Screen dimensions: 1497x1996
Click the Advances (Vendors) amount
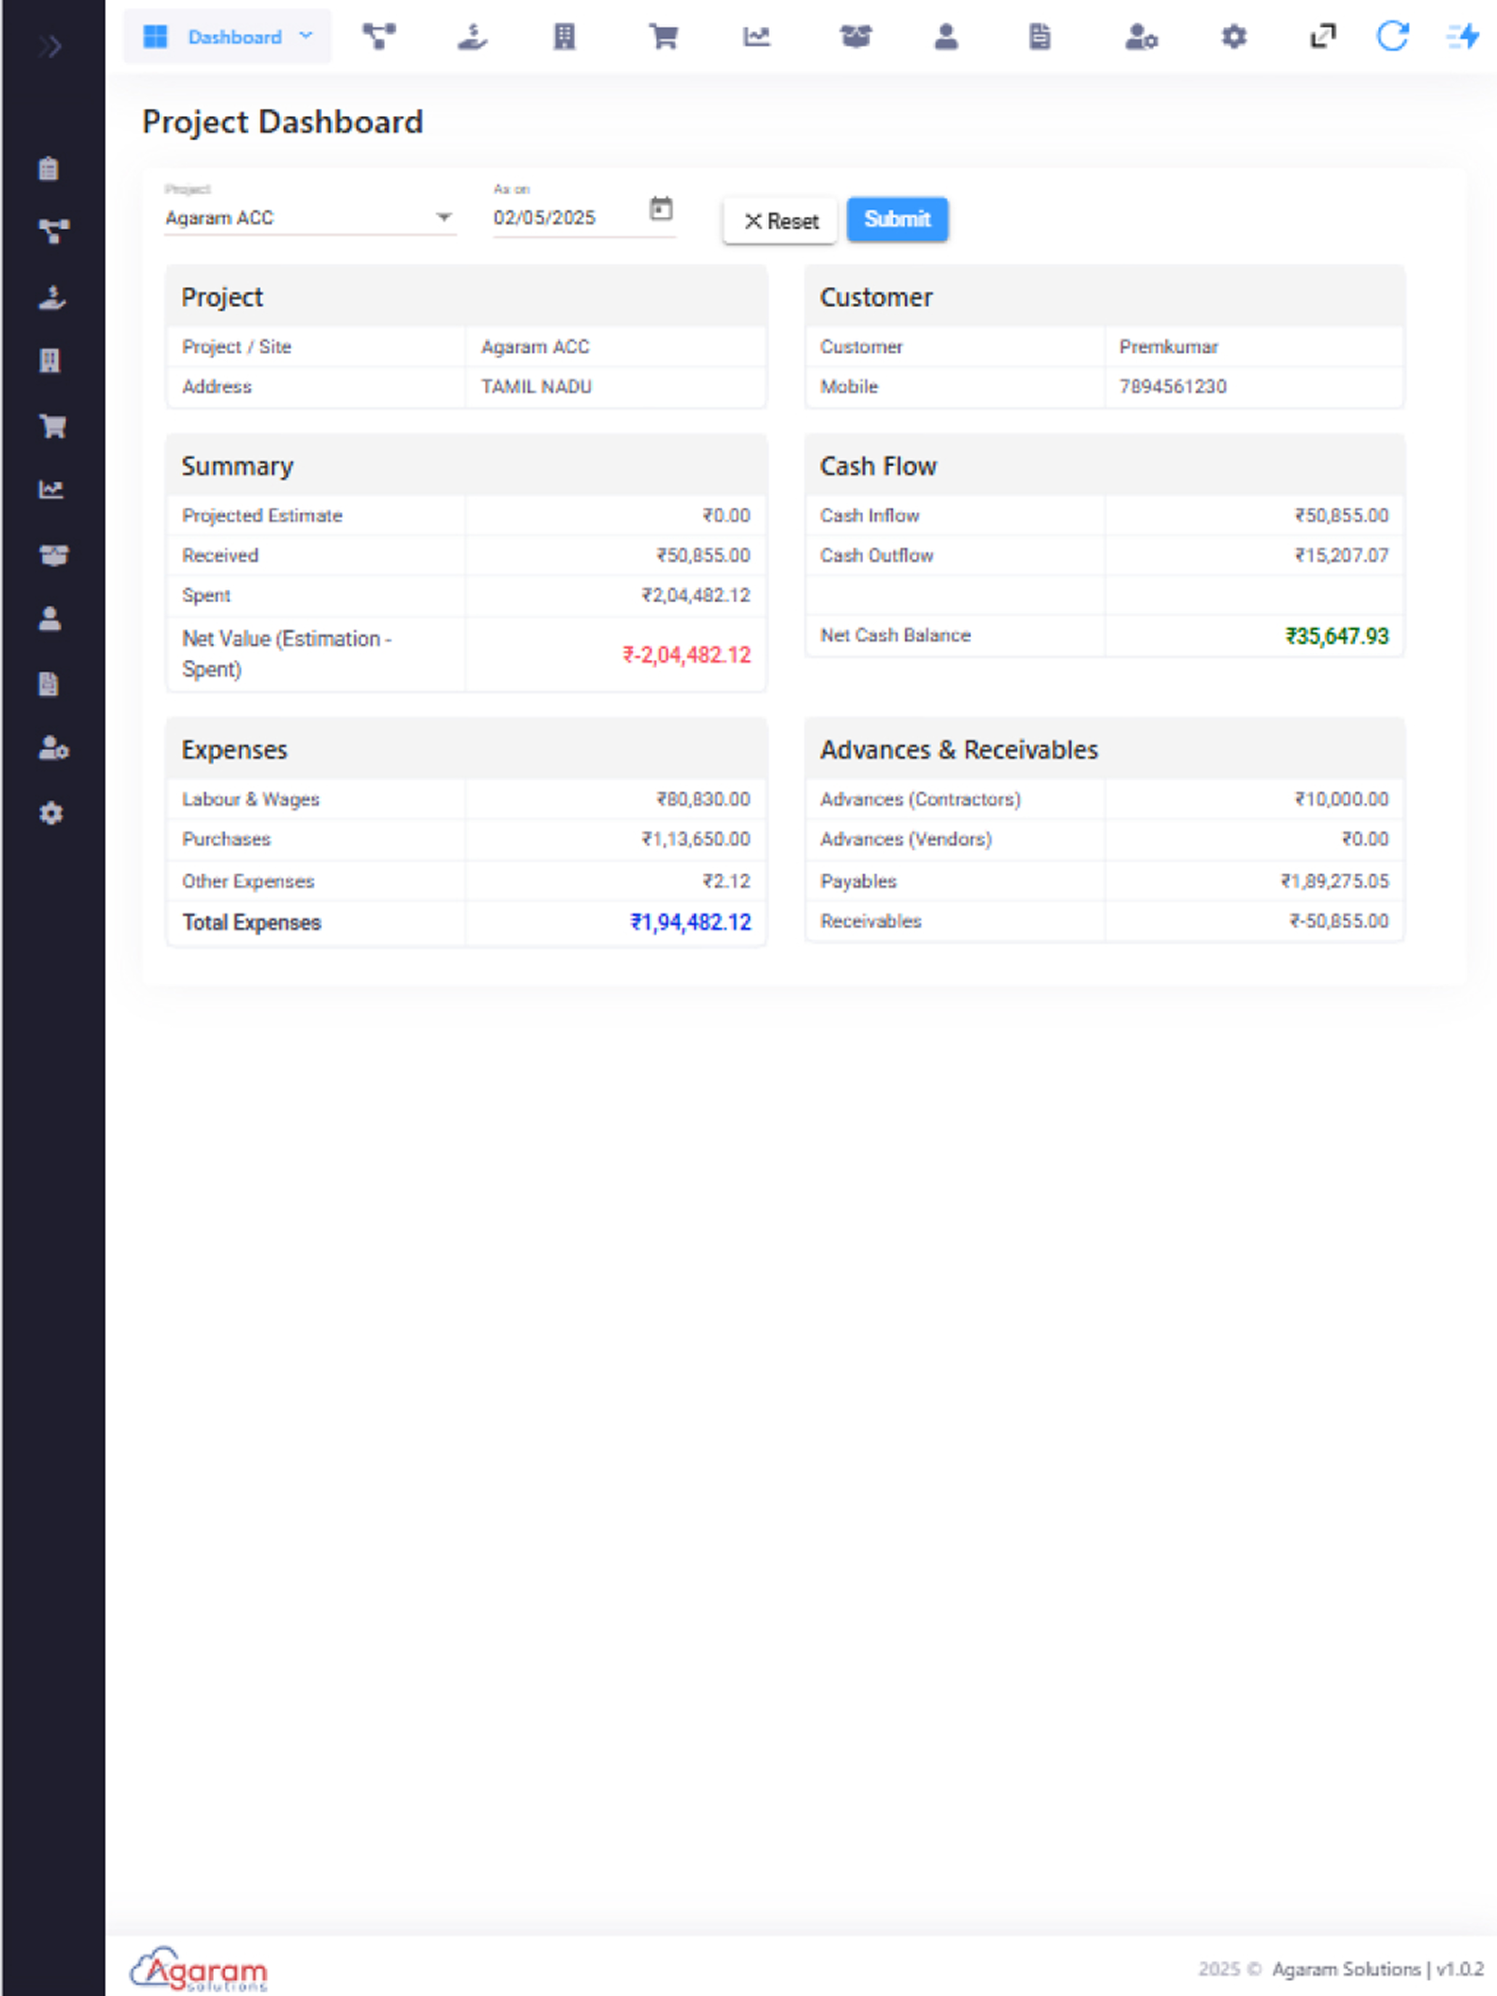pyautogui.click(x=1365, y=839)
